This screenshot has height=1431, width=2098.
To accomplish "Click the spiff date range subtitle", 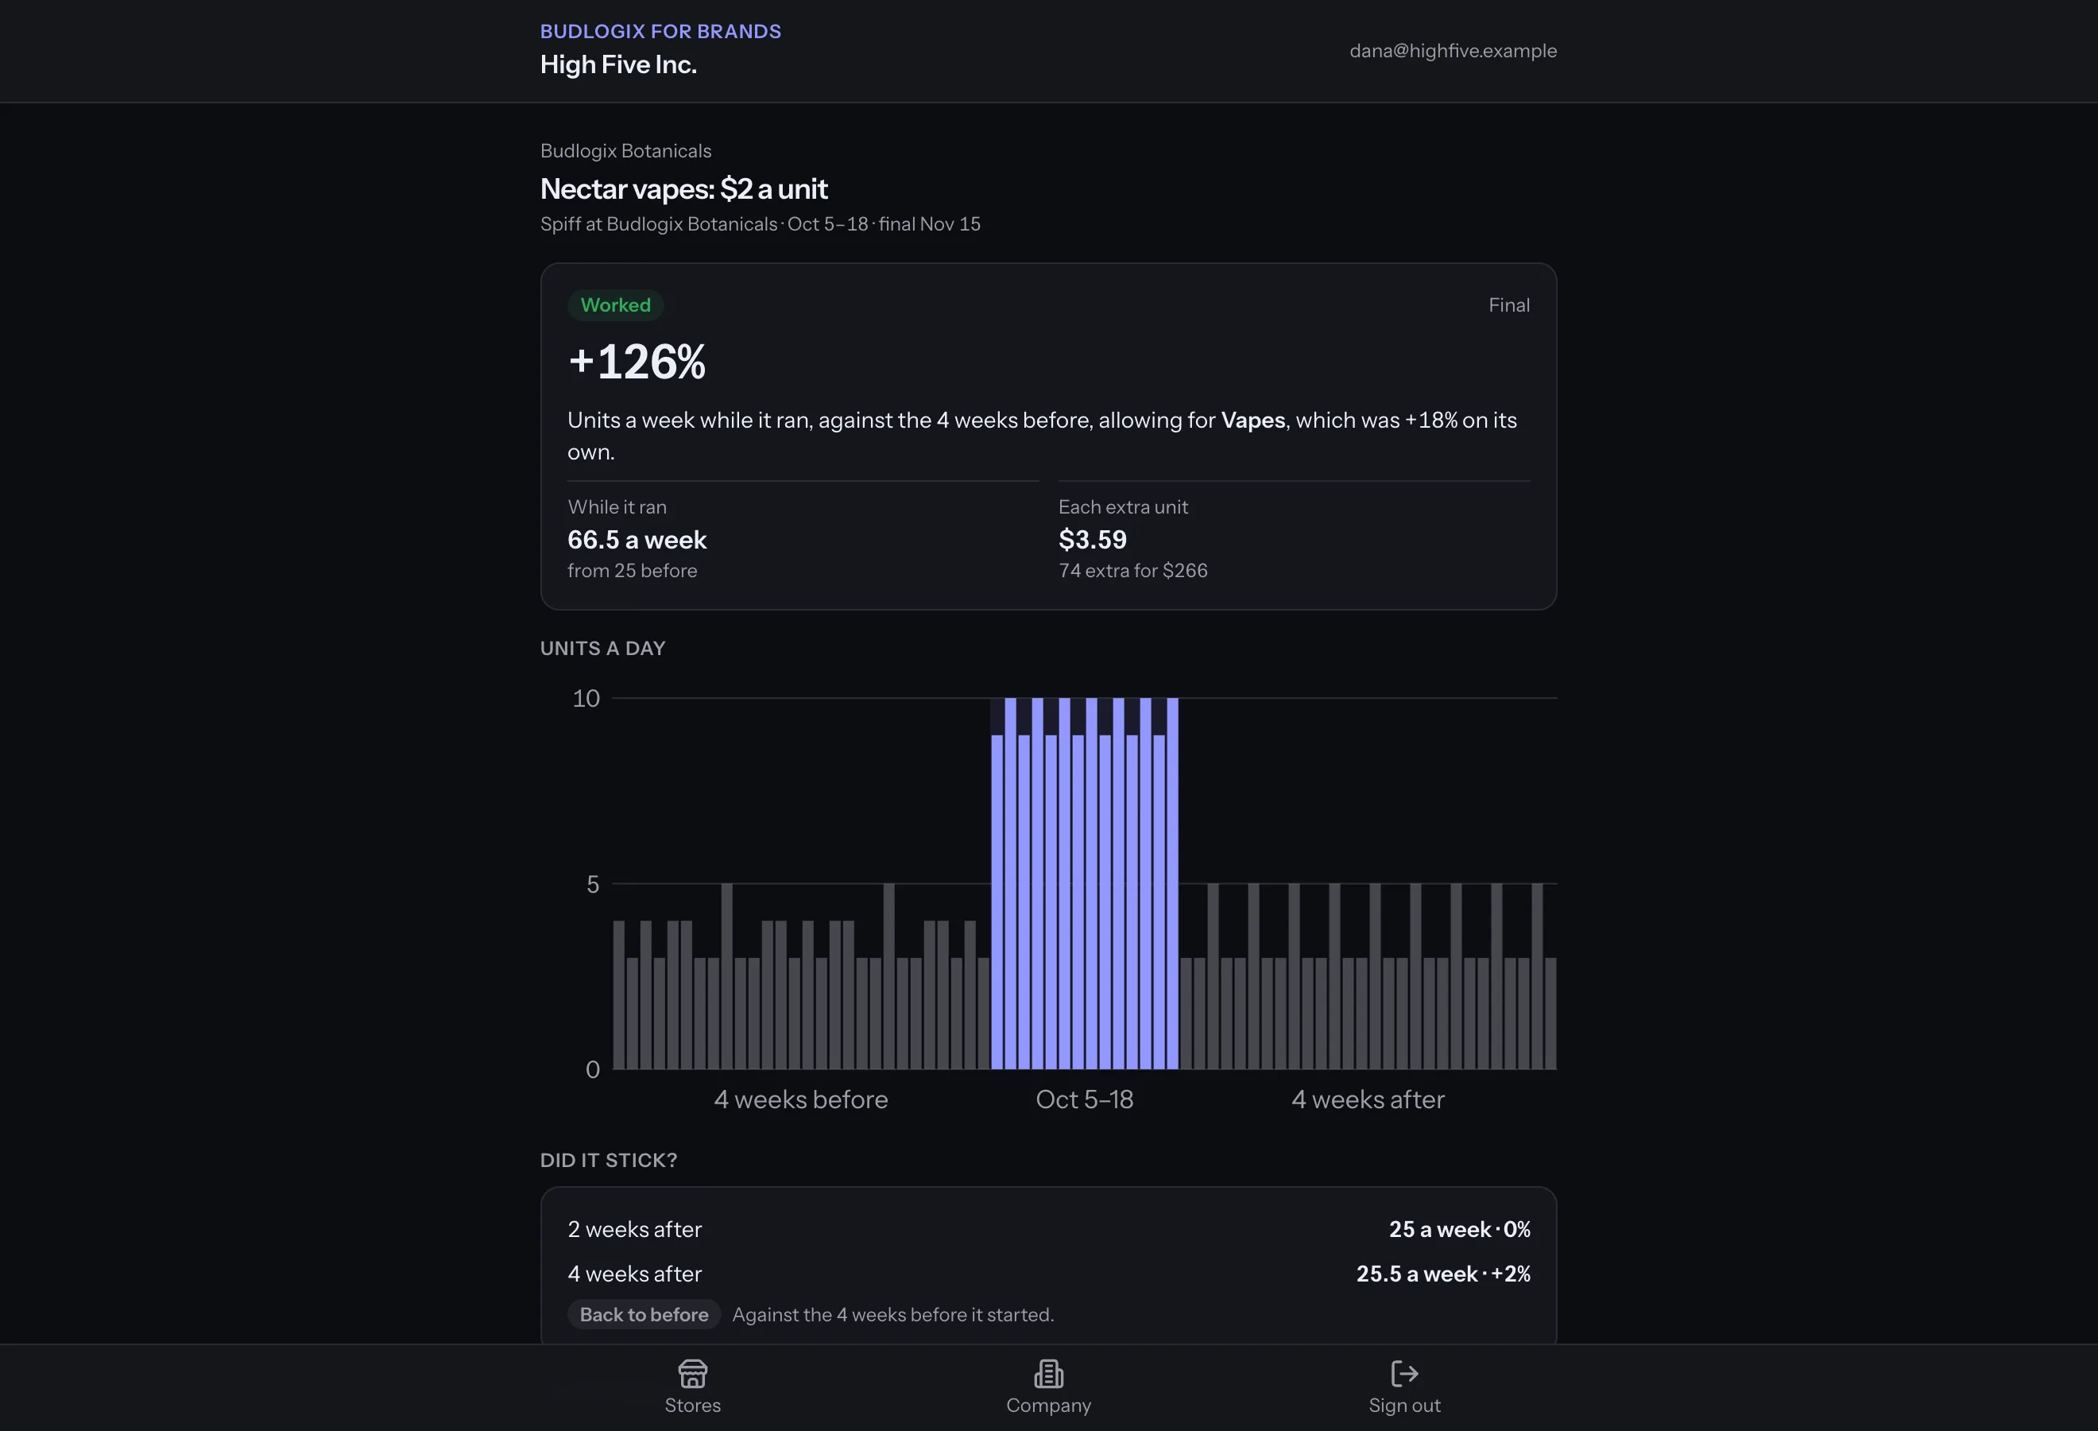I will pos(760,224).
